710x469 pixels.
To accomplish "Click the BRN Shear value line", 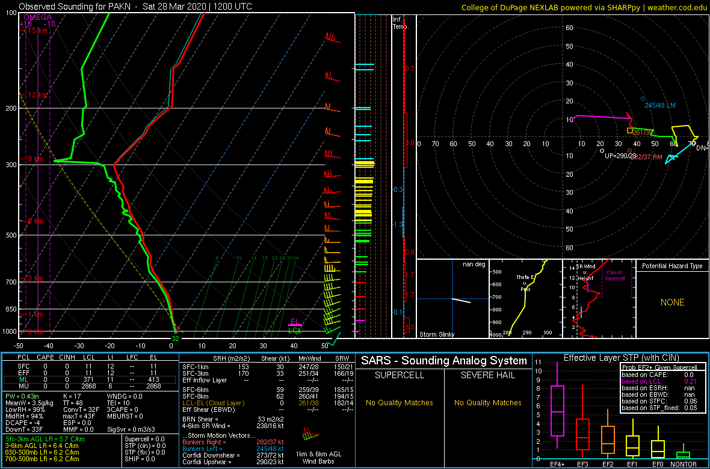I will (x=232, y=418).
